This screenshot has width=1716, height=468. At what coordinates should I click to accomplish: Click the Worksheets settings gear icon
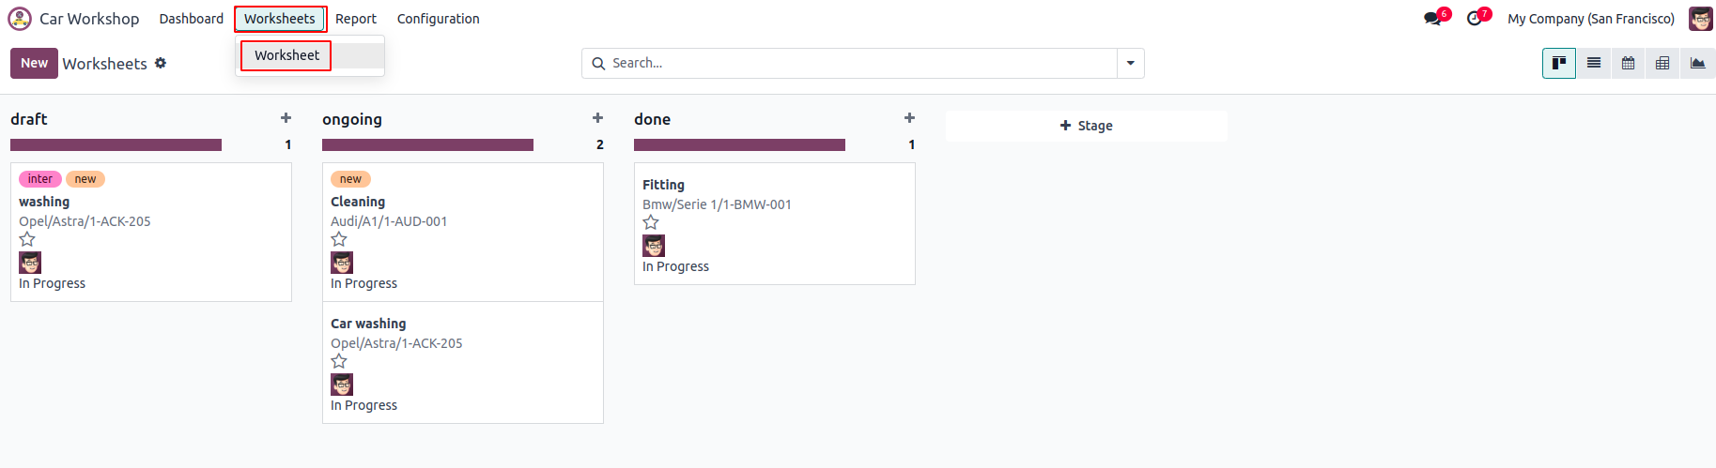click(x=161, y=63)
